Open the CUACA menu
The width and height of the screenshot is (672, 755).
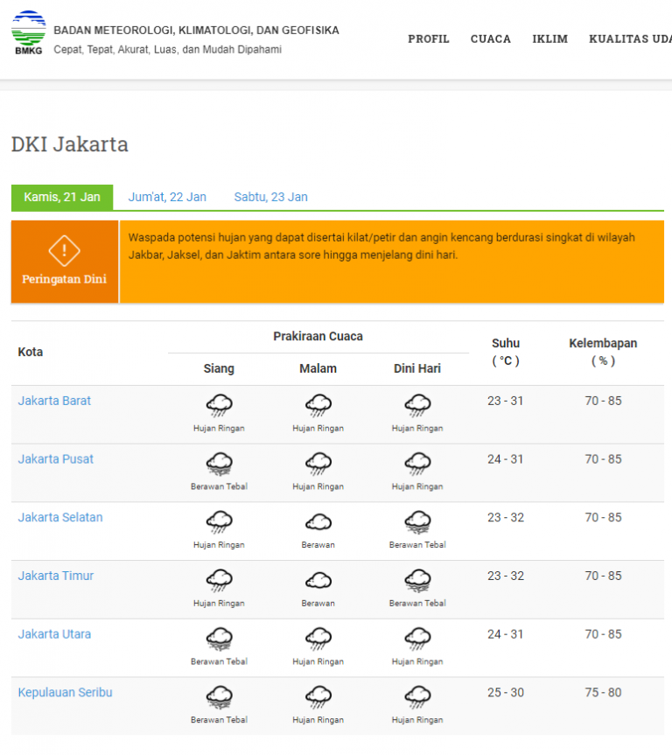pyautogui.click(x=491, y=39)
